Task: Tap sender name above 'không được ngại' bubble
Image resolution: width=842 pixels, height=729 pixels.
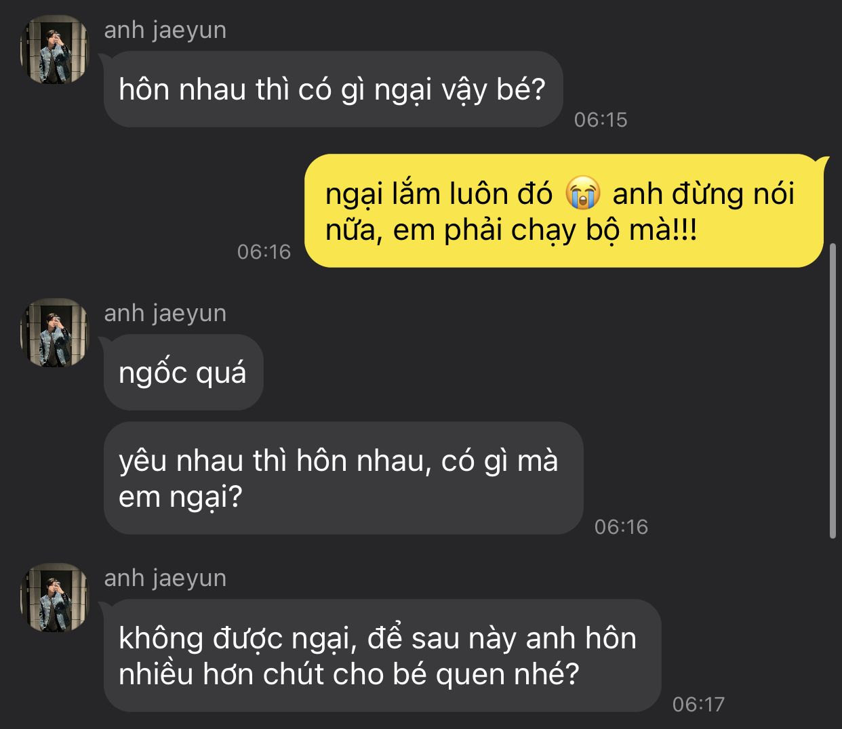Action: coord(165,579)
